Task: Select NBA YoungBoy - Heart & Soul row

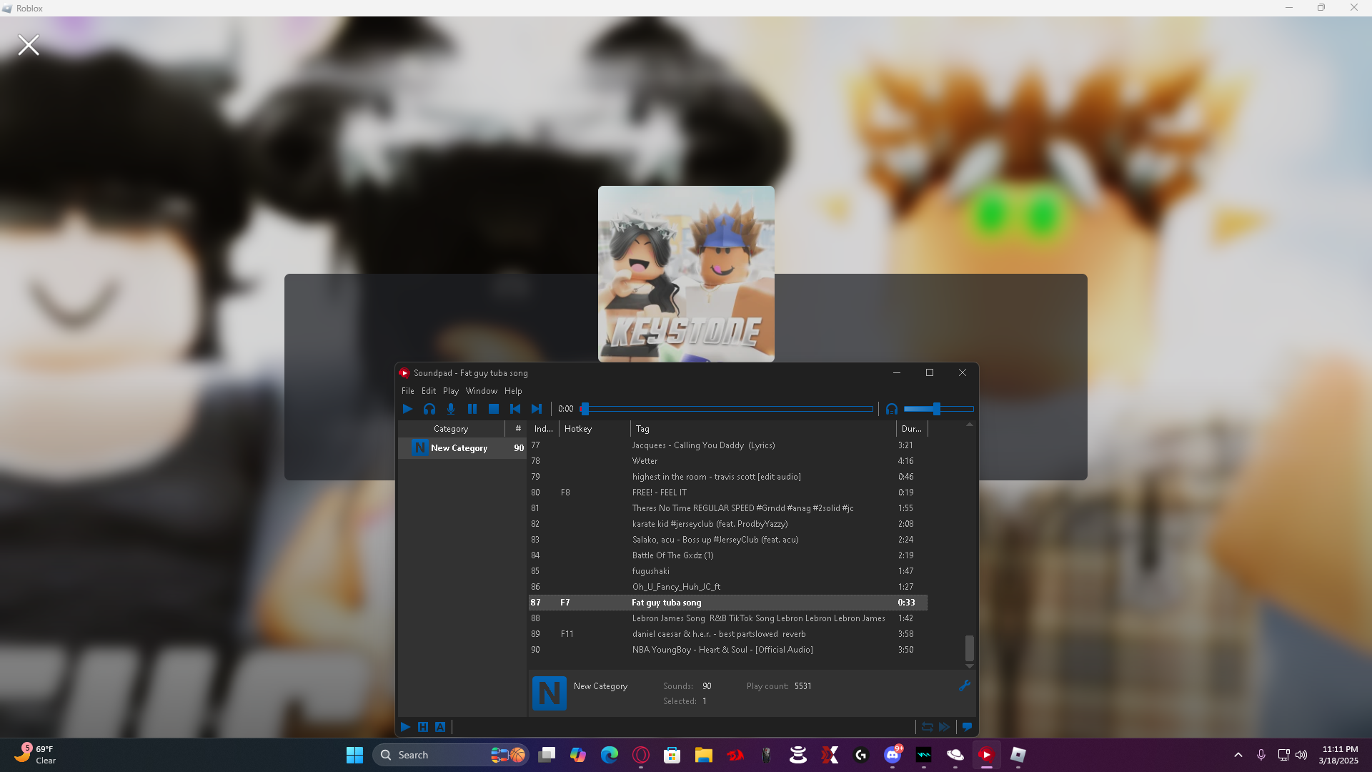Action: 728,650
